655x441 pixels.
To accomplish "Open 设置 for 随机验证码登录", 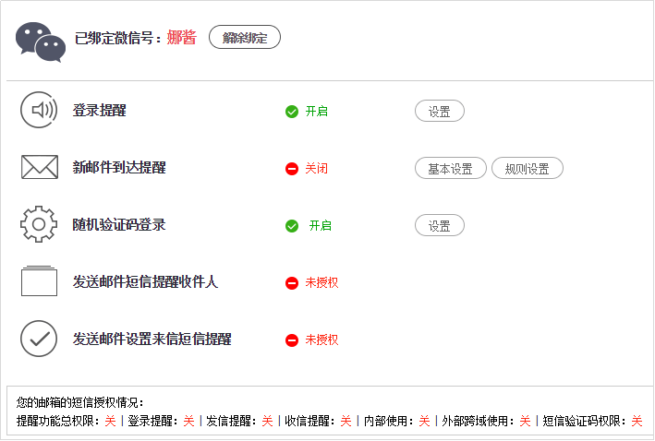I will coord(440,225).
